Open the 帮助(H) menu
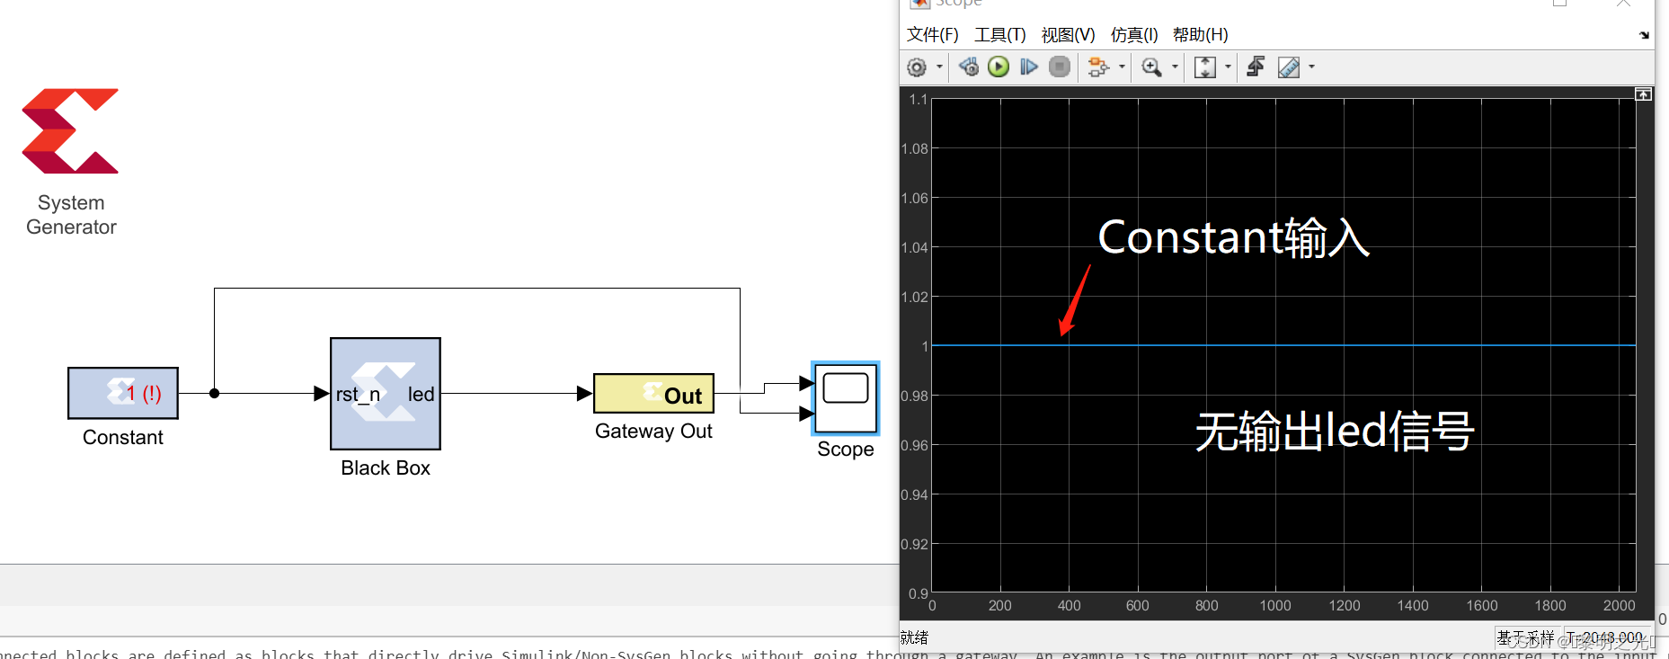The width and height of the screenshot is (1669, 659). pos(1201,35)
